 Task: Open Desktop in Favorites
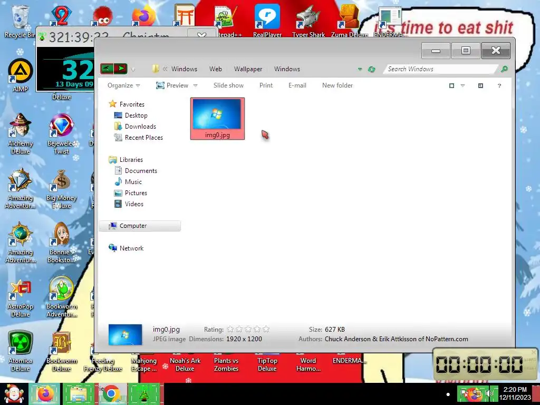coord(131,115)
